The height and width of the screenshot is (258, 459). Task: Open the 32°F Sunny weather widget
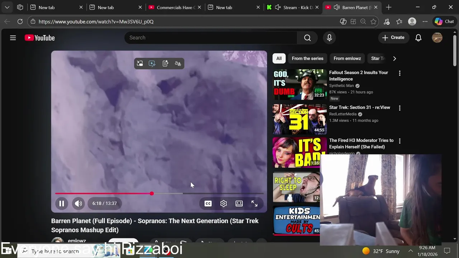tap(380, 251)
